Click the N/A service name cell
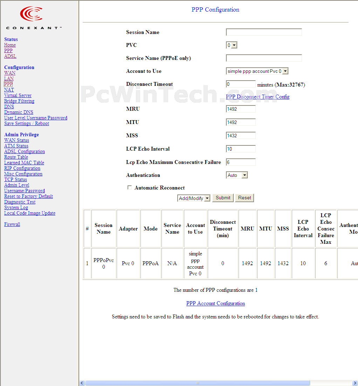358x386 pixels. [x=172, y=263]
